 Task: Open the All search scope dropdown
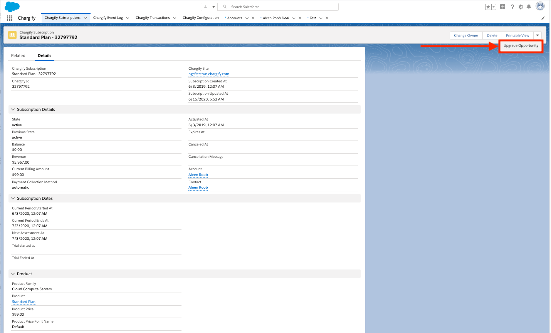[209, 7]
